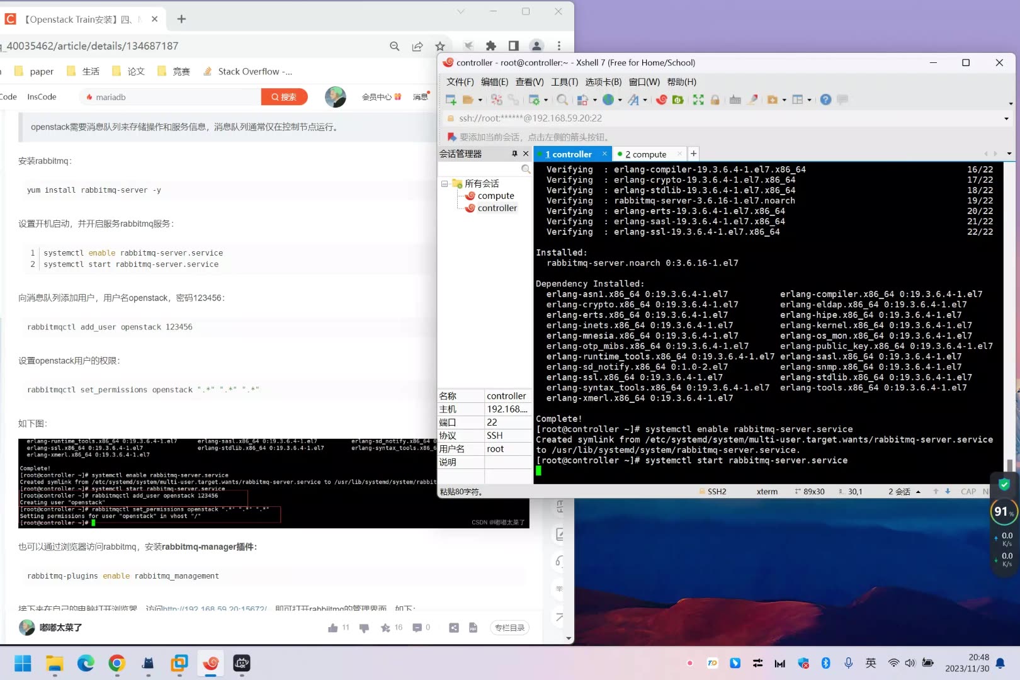
Task: Open the 工具(T) menu
Action: coord(565,82)
